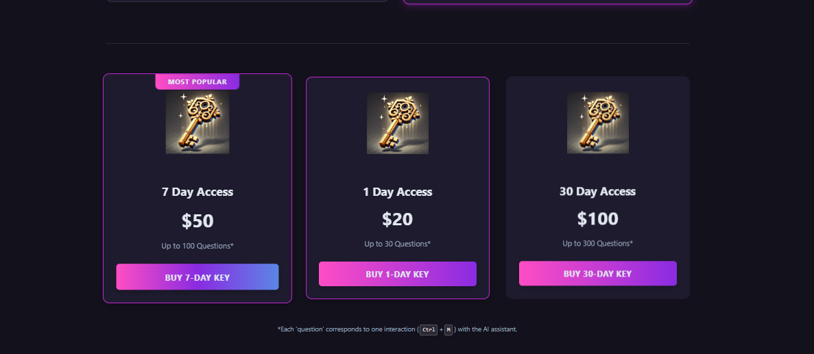Click the Up to 30 Questions text
The height and width of the screenshot is (354, 814).
tap(398, 244)
